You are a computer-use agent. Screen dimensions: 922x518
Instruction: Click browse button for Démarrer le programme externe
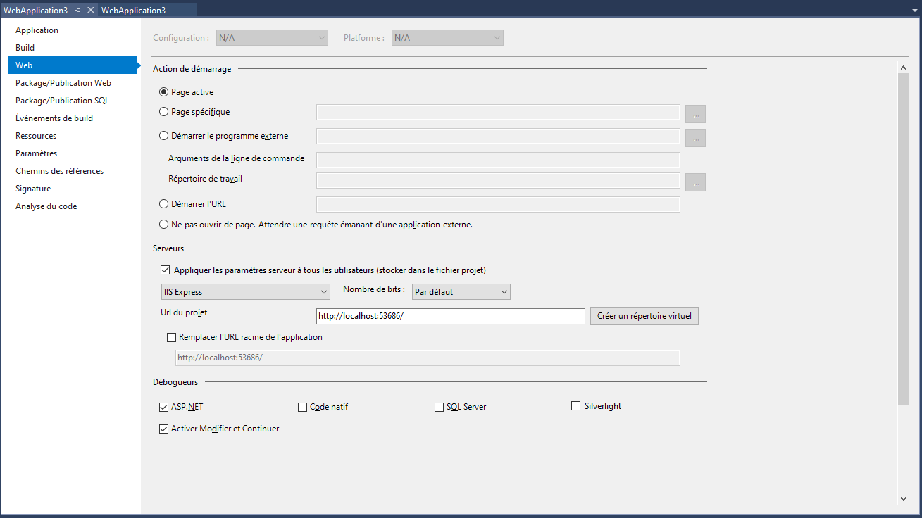(695, 138)
